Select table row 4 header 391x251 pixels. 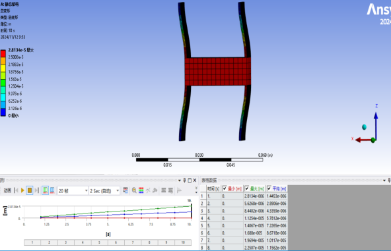coord(203,218)
